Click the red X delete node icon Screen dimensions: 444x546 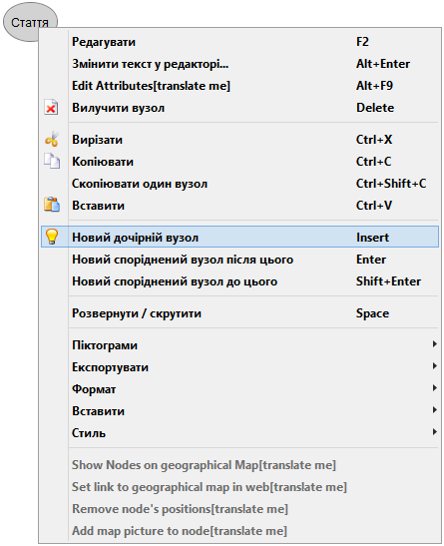tap(51, 108)
